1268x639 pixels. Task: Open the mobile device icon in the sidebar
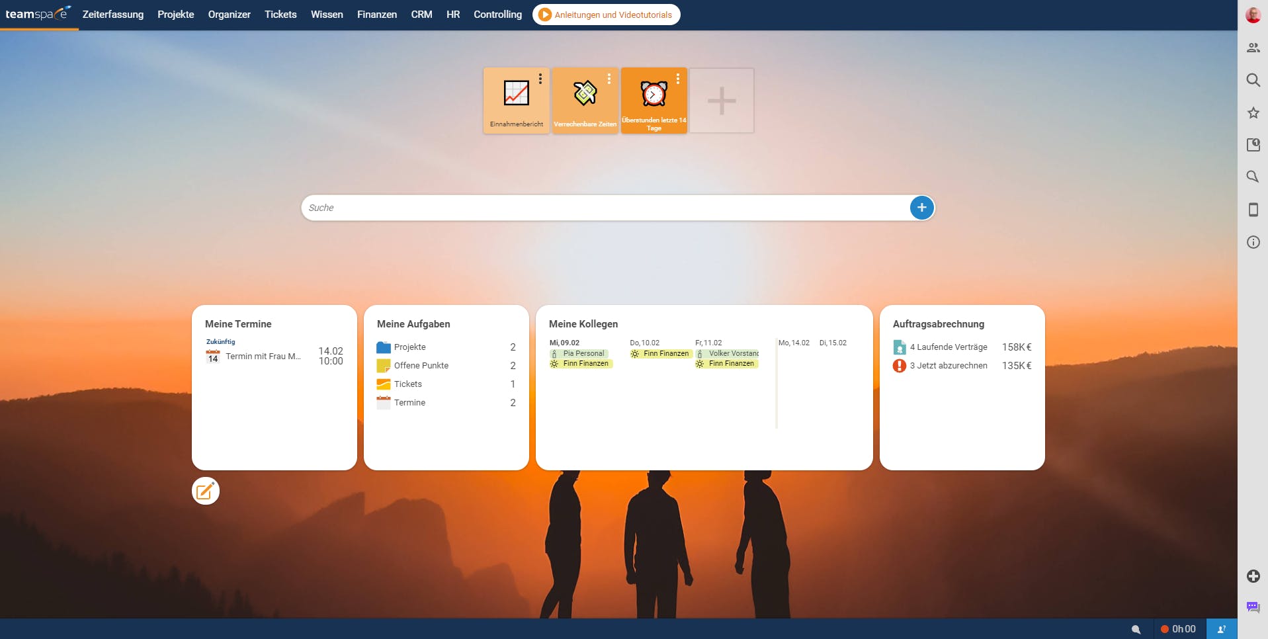click(1253, 210)
